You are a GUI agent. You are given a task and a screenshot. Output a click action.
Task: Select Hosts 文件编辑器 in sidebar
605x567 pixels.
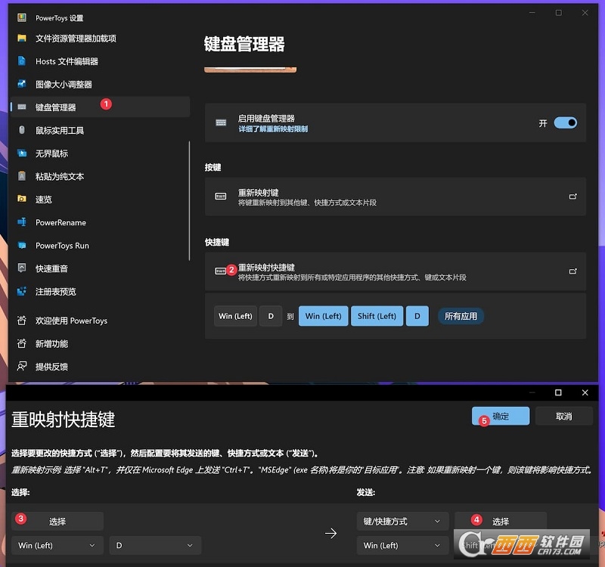point(101,61)
